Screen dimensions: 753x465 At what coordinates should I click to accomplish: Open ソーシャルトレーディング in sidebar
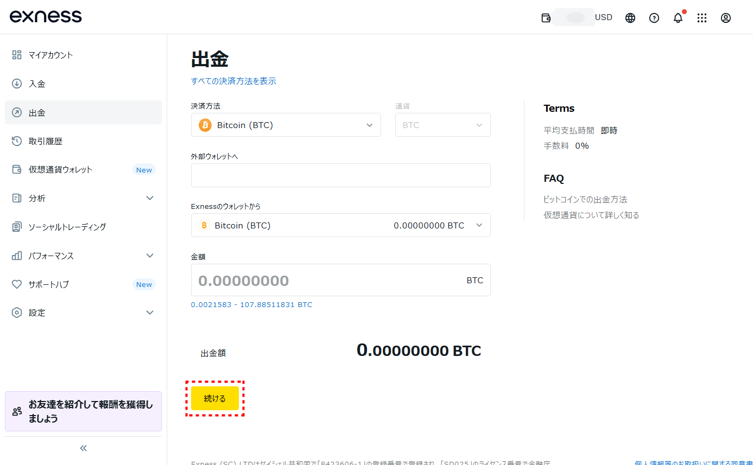(84, 227)
